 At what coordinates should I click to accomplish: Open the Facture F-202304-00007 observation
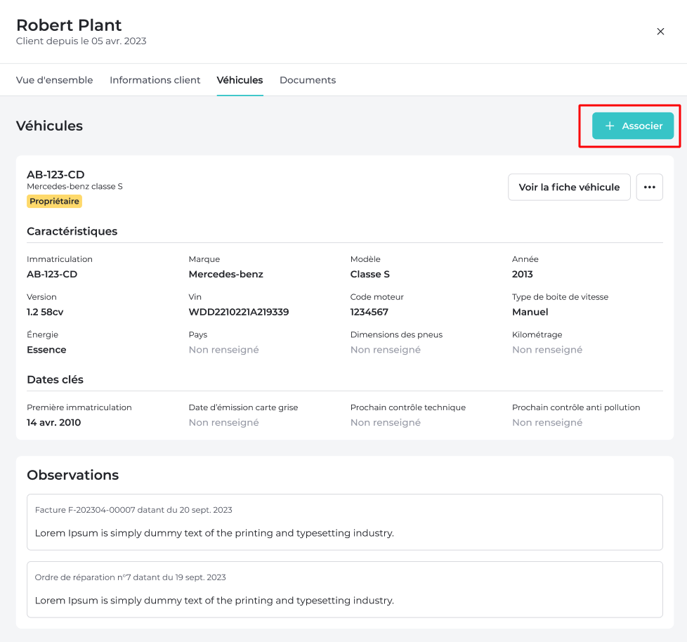pyautogui.click(x=344, y=522)
